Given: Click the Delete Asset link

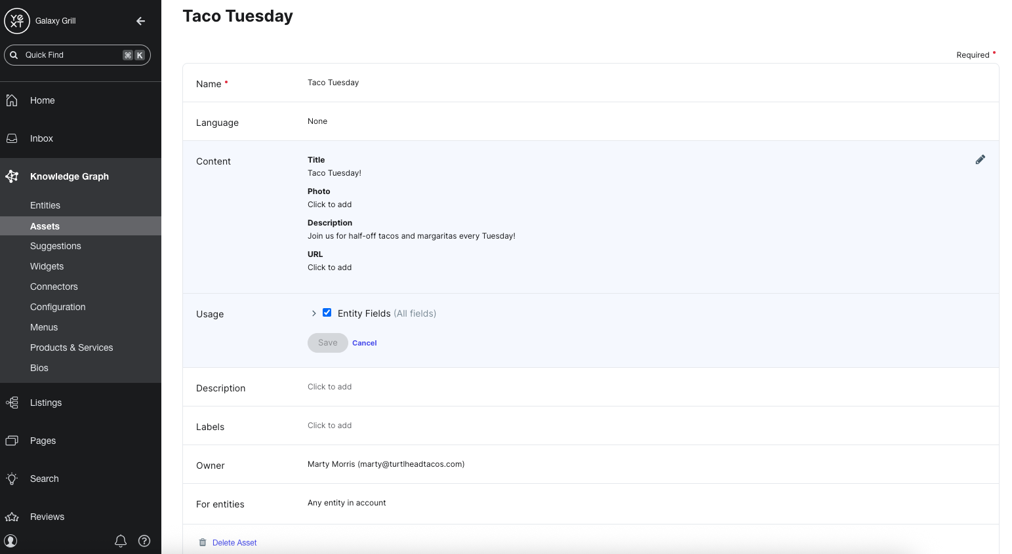Looking at the screenshot, I should tap(234, 543).
